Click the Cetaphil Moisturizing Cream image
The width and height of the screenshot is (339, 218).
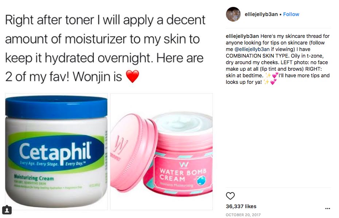(x=56, y=152)
